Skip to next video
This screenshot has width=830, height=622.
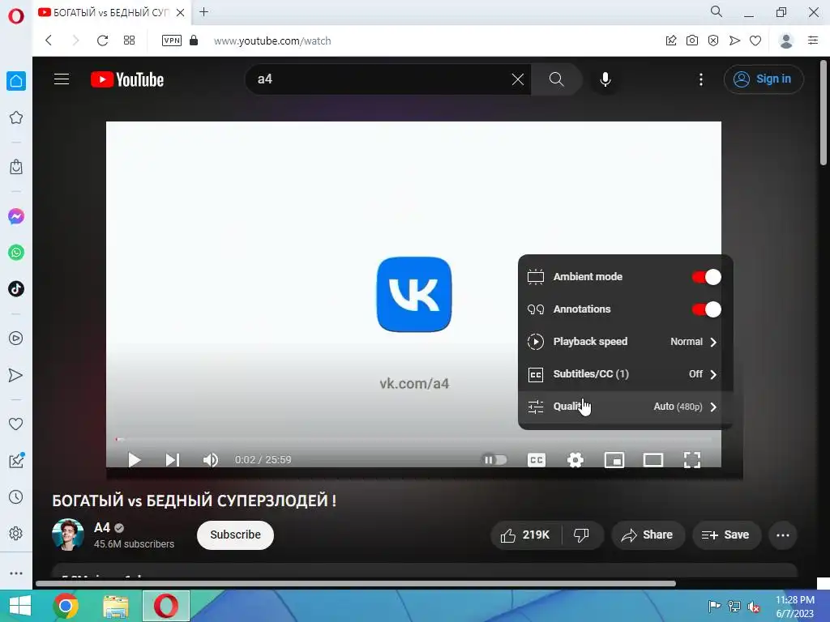tap(173, 460)
